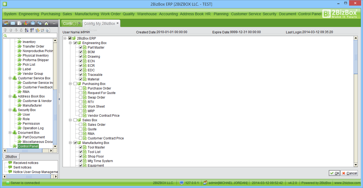Enable the Purchasing Box checkbox
The width and height of the screenshot is (363, 188).
pos(75,84)
